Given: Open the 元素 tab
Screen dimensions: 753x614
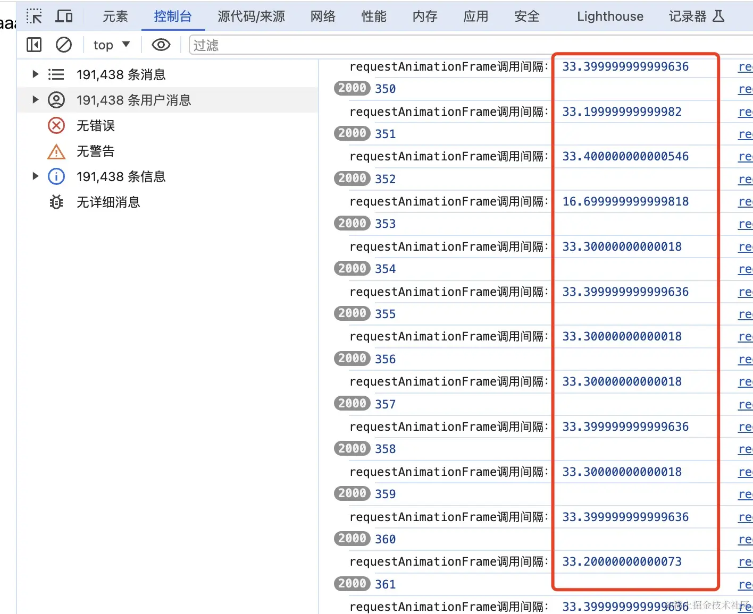Looking at the screenshot, I should click(115, 16).
